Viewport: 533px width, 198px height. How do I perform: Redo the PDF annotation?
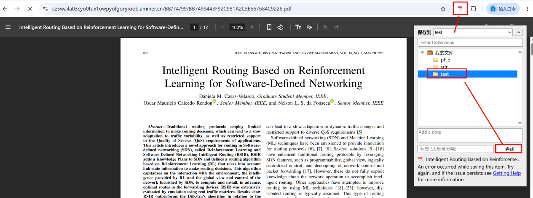pos(336,27)
